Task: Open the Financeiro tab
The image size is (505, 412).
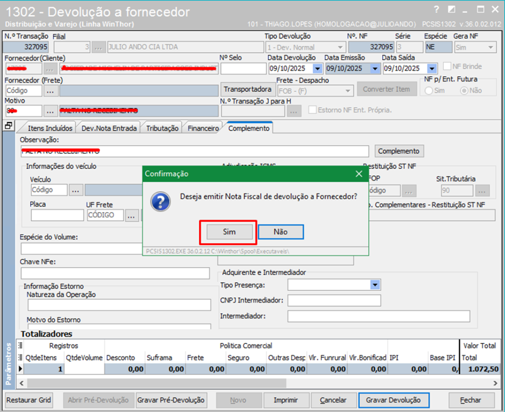Action: click(203, 128)
